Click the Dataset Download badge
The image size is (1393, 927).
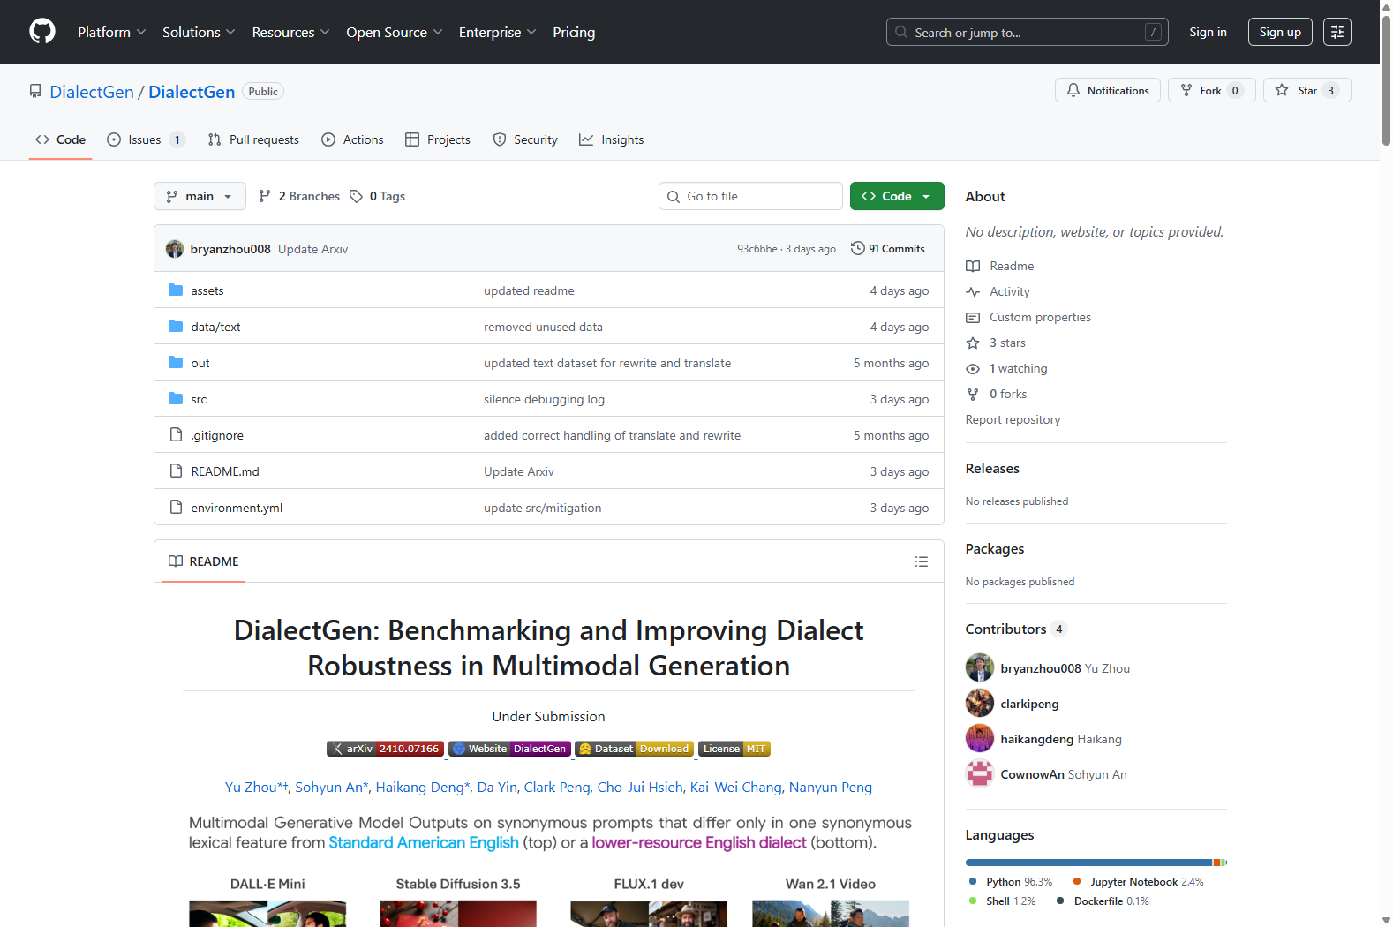(634, 749)
